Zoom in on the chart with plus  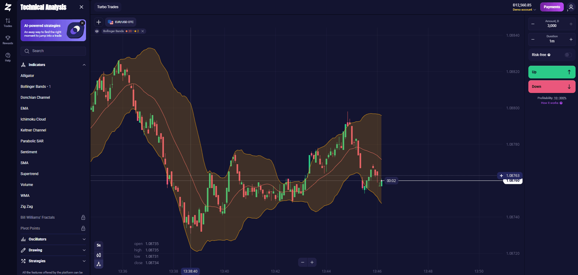click(312, 262)
